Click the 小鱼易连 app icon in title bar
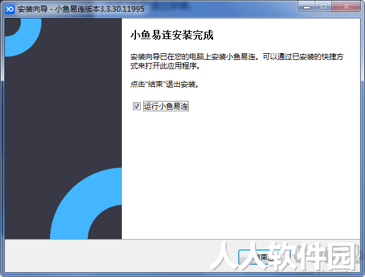The height and width of the screenshot is (277, 365). pos(10,9)
